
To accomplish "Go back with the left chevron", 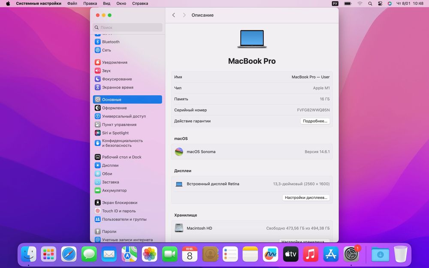I will (173, 15).
